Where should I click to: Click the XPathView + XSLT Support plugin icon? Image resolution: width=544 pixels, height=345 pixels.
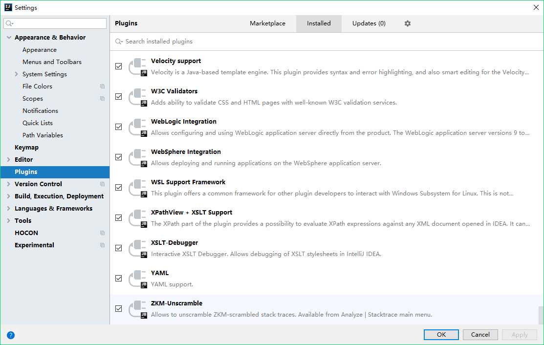coord(138,218)
